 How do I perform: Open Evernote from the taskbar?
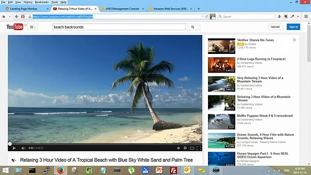pos(88,171)
